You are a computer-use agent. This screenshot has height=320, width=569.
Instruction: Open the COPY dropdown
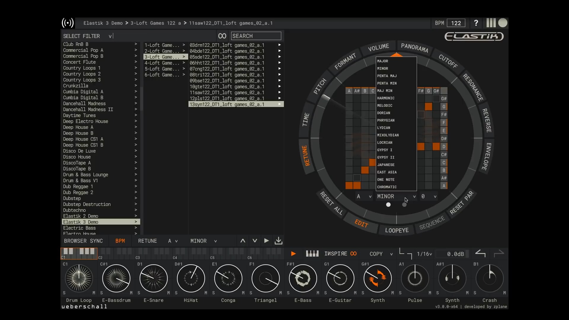point(381,254)
